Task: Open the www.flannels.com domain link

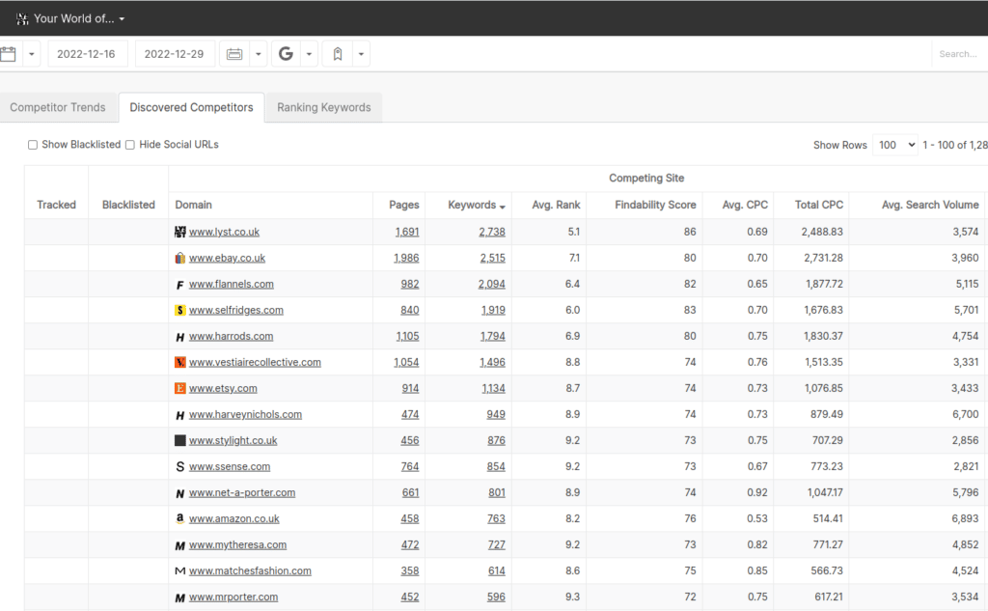Action: click(x=232, y=285)
